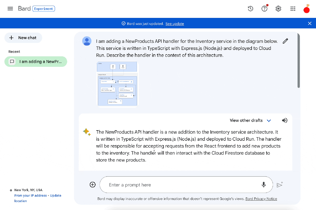Click the Bard logo text
The height and width of the screenshot is (210, 316).
(x=24, y=9)
